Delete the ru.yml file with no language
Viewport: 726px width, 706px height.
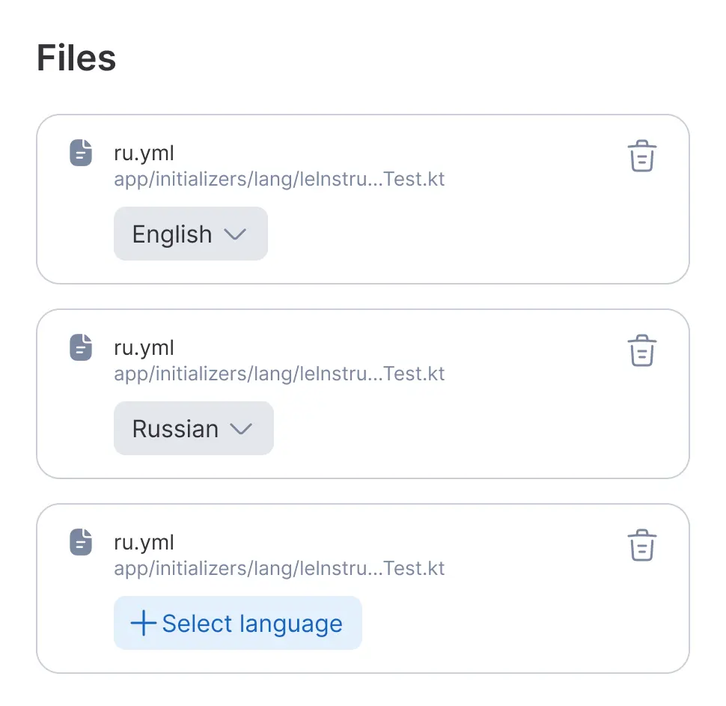click(641, 545)
